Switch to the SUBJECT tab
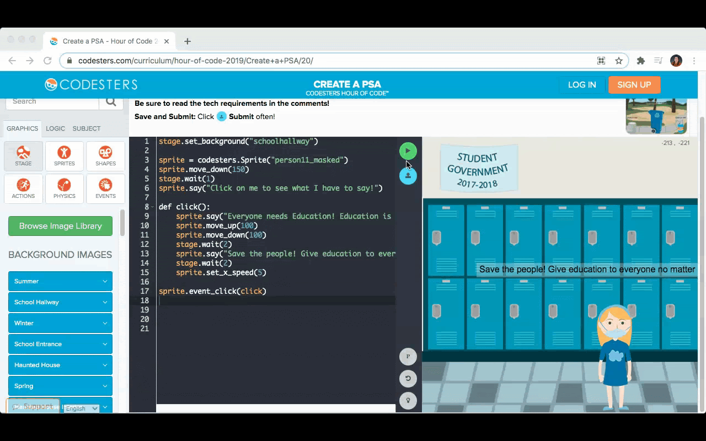Viewport: 706px width, 441px height. pos(87,128)
